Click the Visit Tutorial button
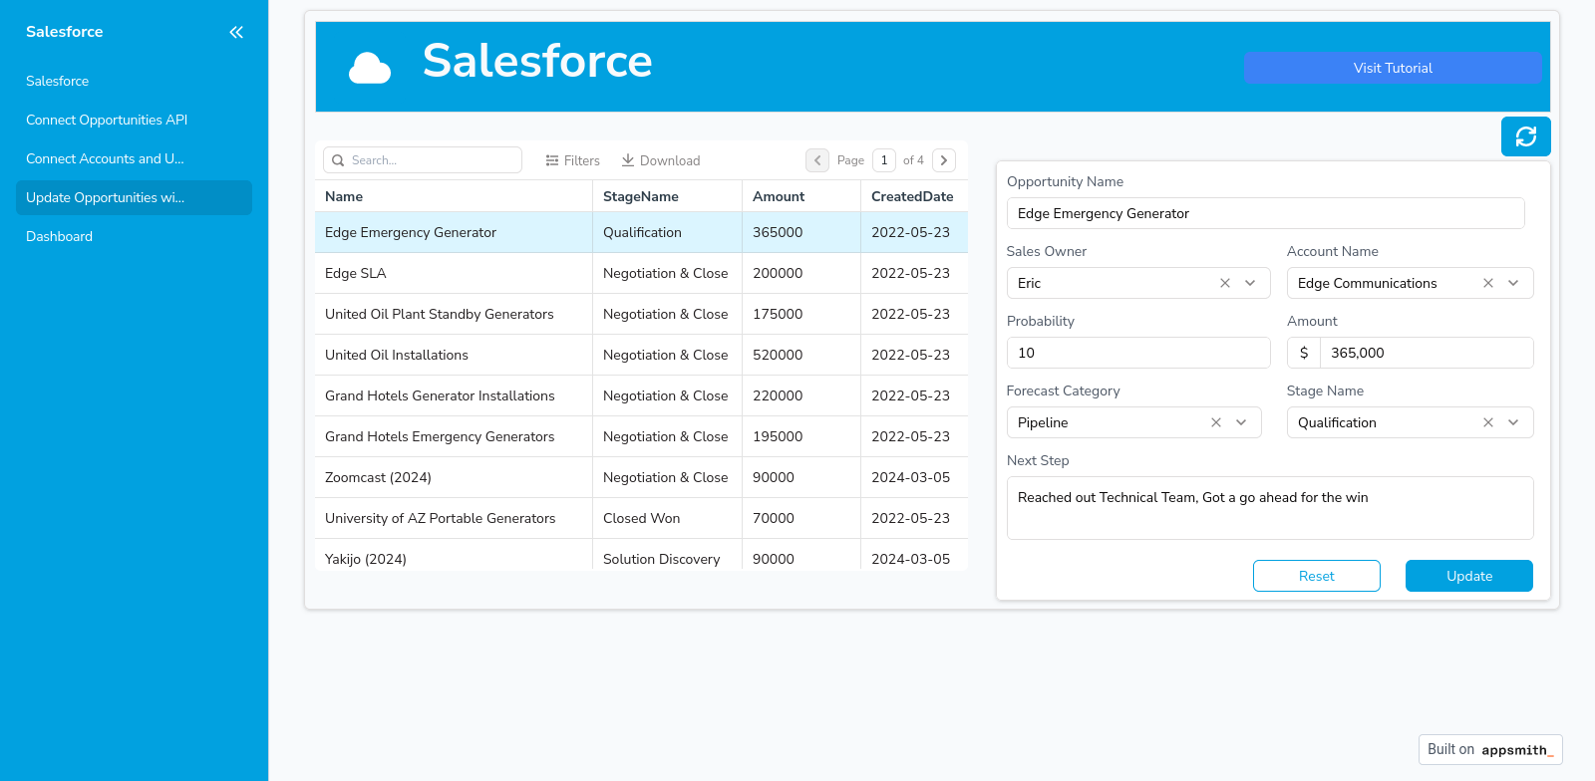The height and width of the screenshot is (781, 1595). (1392, 68)
